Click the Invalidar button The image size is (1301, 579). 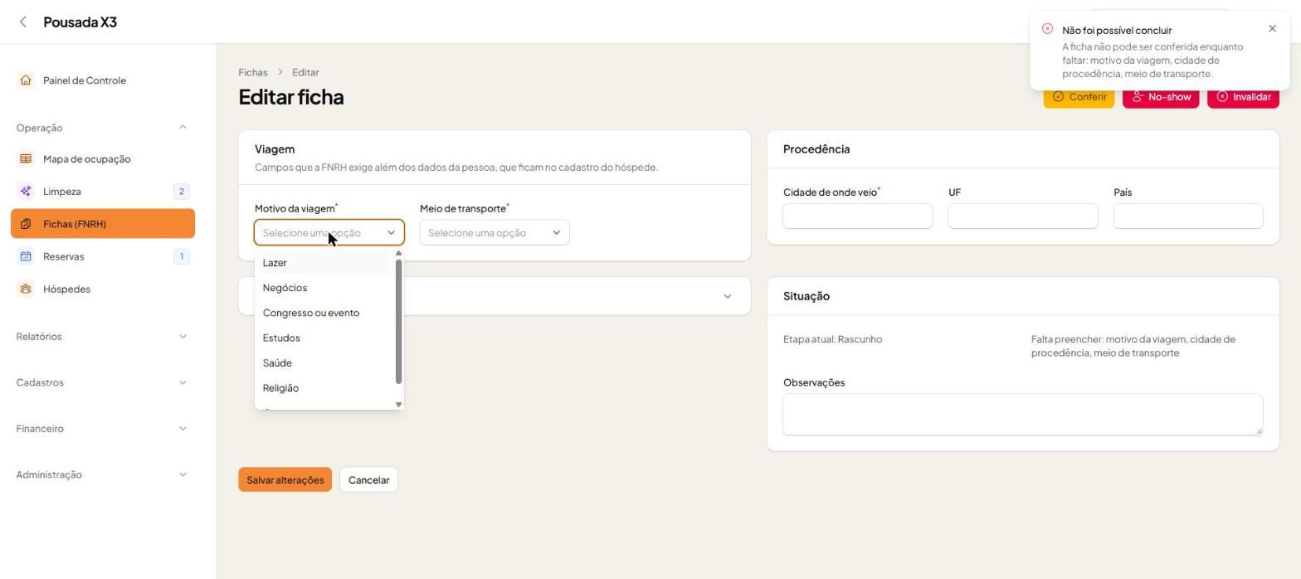click(x=1243, y=97)
